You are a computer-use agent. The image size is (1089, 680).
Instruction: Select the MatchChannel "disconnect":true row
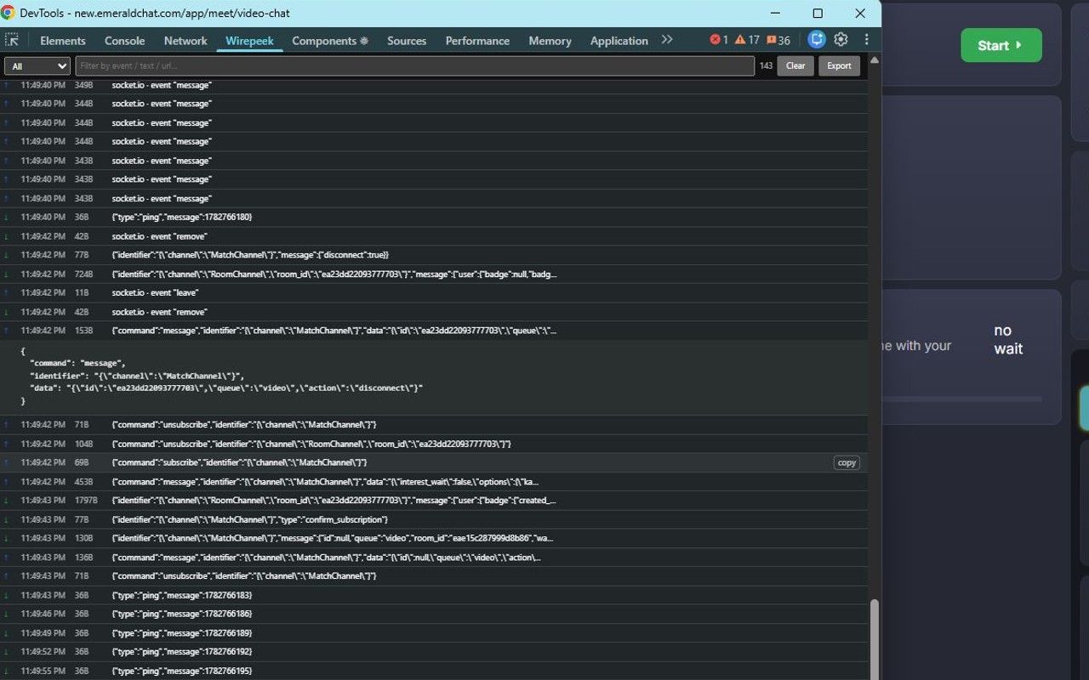[434, 255]
